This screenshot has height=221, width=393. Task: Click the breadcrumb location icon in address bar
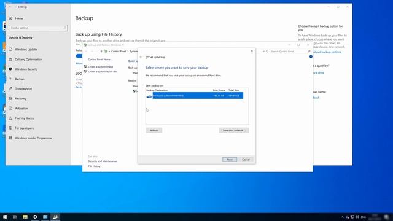[106, 51]
